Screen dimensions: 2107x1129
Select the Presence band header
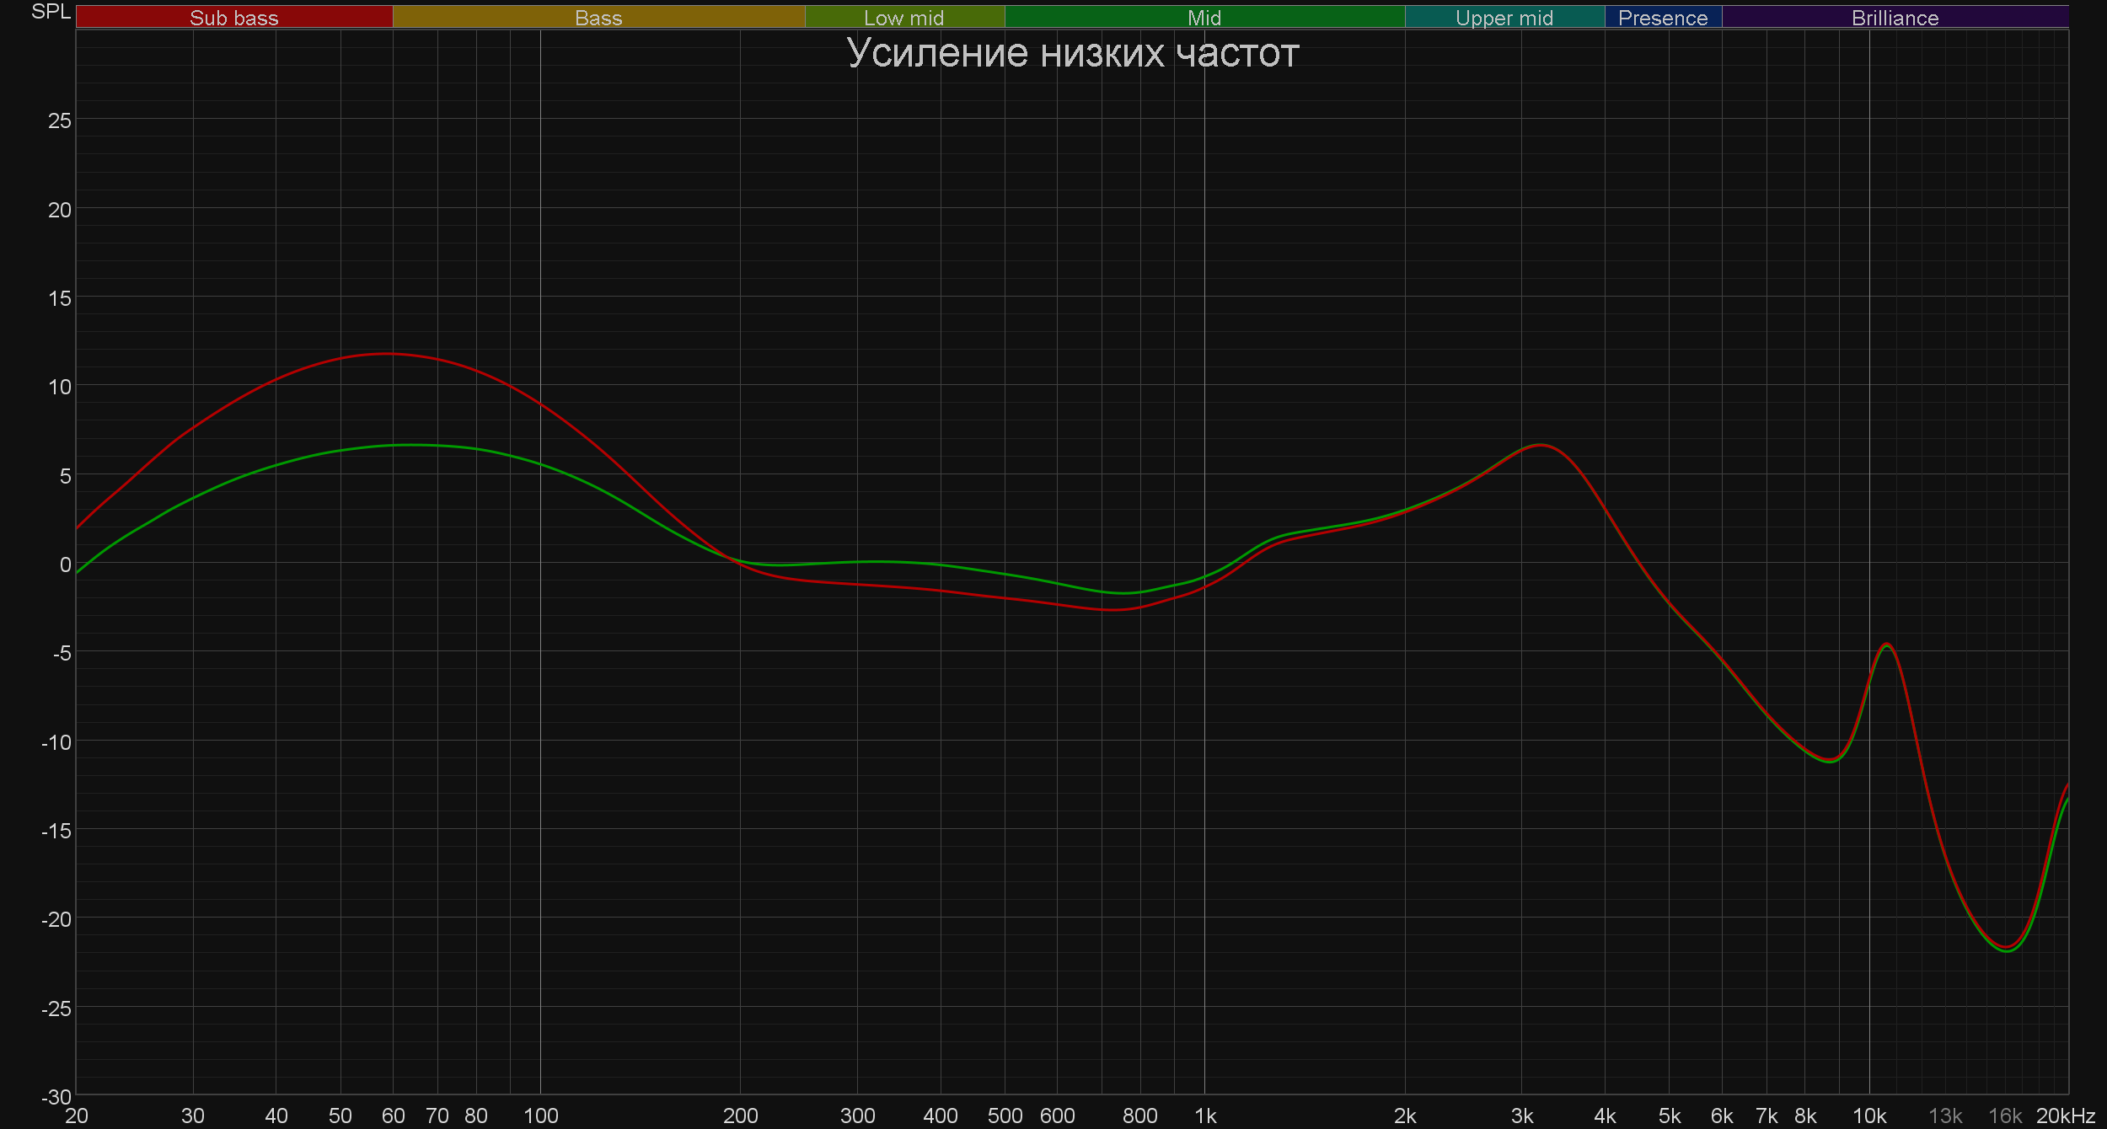[1662, 18]
